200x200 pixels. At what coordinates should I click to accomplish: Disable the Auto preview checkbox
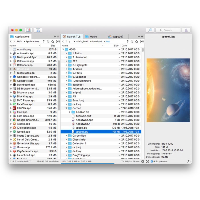click(x=152, y=161)
